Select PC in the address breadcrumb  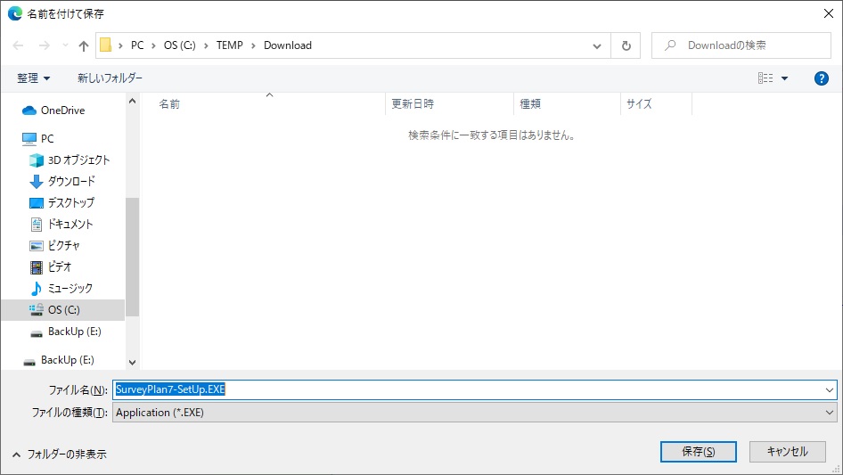click(x=137, y=45)
